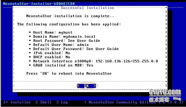The width and height of the screenshot is (186, 107).
Task: Select the Default User Name: admin line
Action: (59, 45)
